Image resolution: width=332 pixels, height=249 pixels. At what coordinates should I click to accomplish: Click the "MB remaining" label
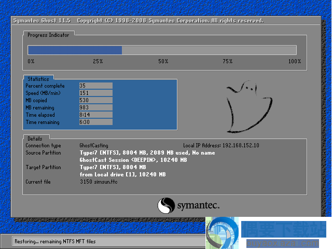tap(40, 108)
